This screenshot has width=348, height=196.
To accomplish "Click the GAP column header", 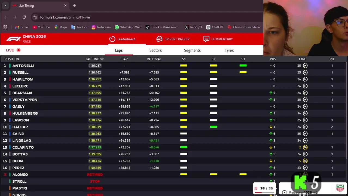I will click(x=124, y=59).
